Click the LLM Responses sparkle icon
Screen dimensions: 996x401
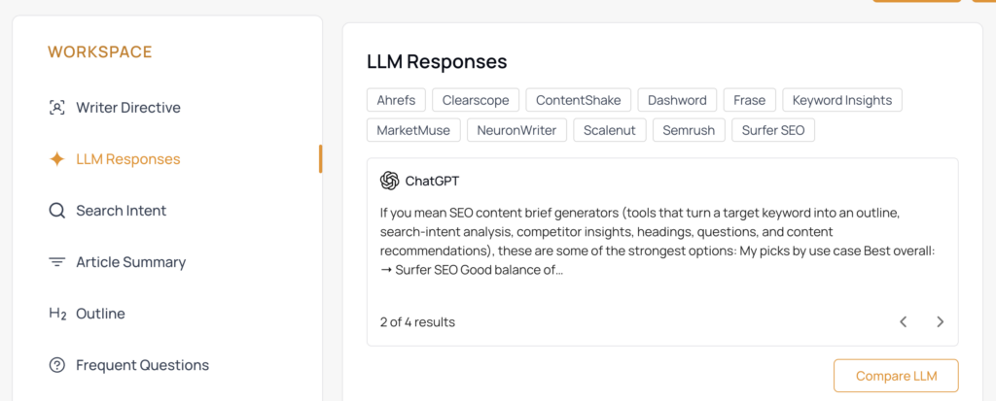tap(57, 159)
